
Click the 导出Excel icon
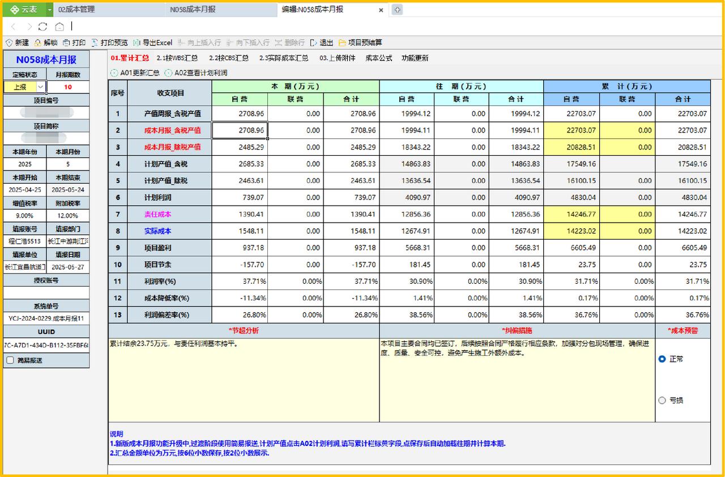[x=137, y=42]
